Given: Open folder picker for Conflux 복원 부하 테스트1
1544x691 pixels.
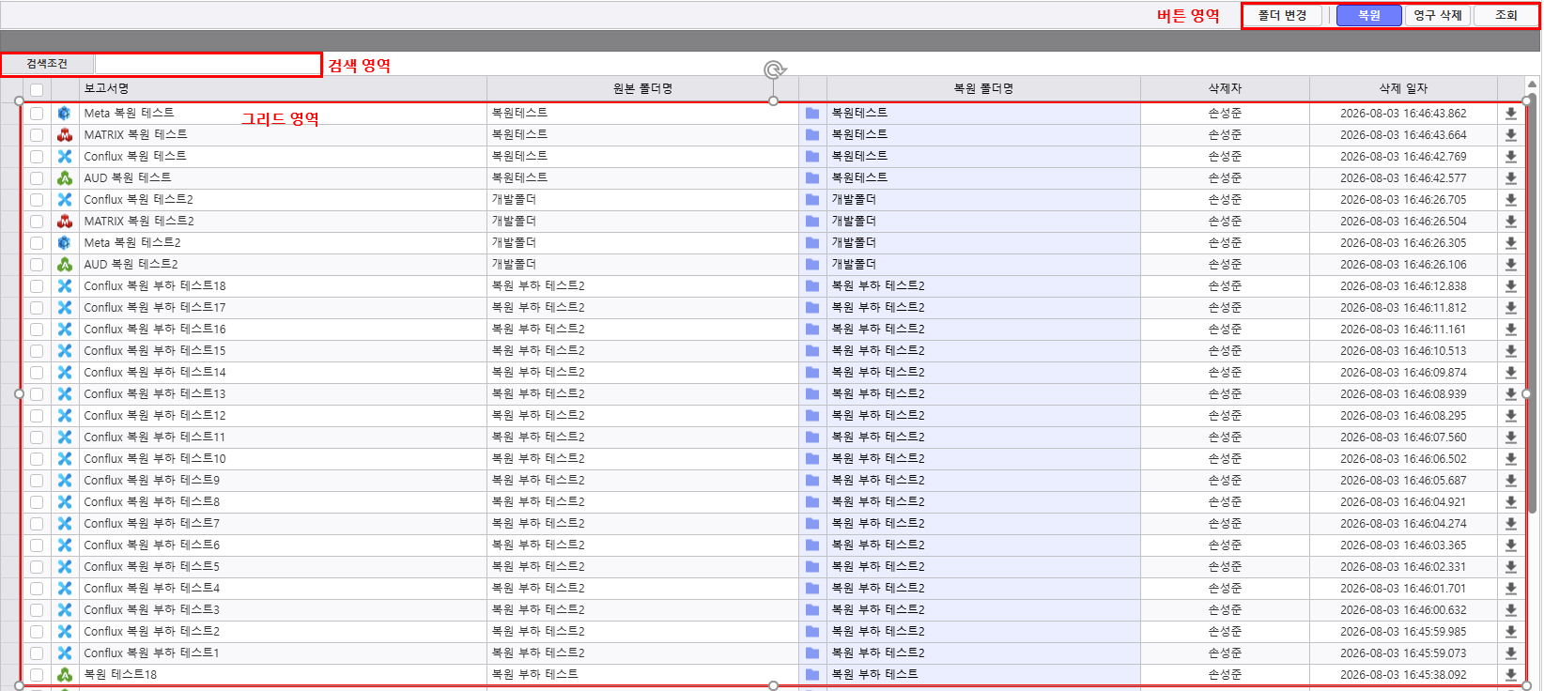Looking at the screenshot, I should (x=812, y=653).
